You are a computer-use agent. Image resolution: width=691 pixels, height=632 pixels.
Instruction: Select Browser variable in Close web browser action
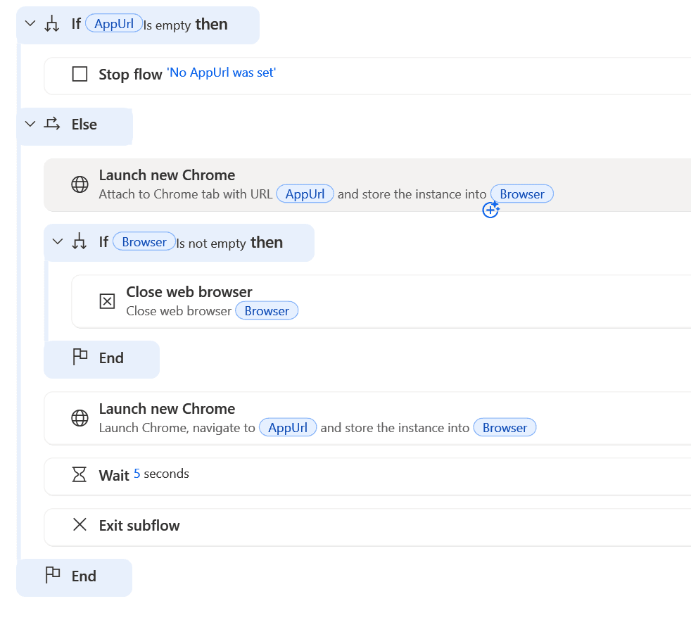click(x=267, y=310)
